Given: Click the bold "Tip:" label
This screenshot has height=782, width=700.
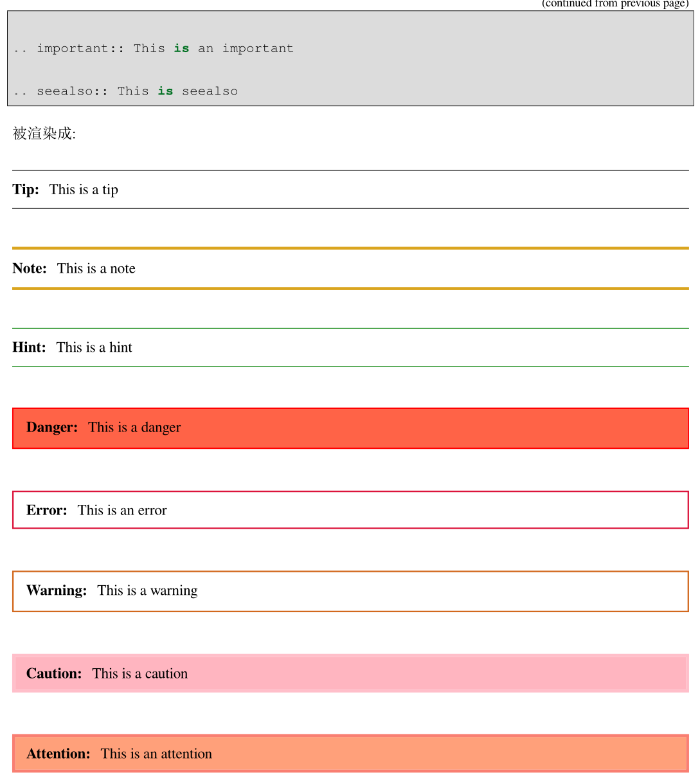Looking at the screenshot, I should click(x=26, y=190).
